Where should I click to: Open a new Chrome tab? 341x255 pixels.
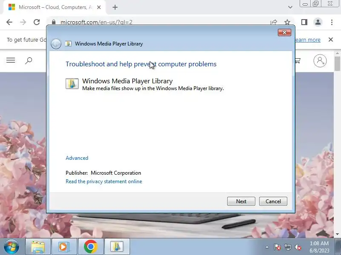click(115, 7)
